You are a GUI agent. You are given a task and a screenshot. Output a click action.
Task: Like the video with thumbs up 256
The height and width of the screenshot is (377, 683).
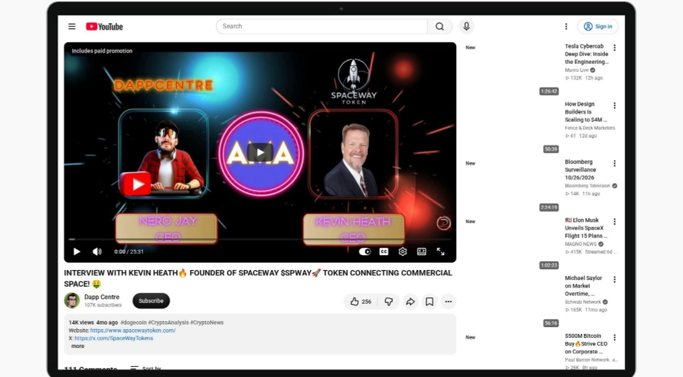[361, 301]
